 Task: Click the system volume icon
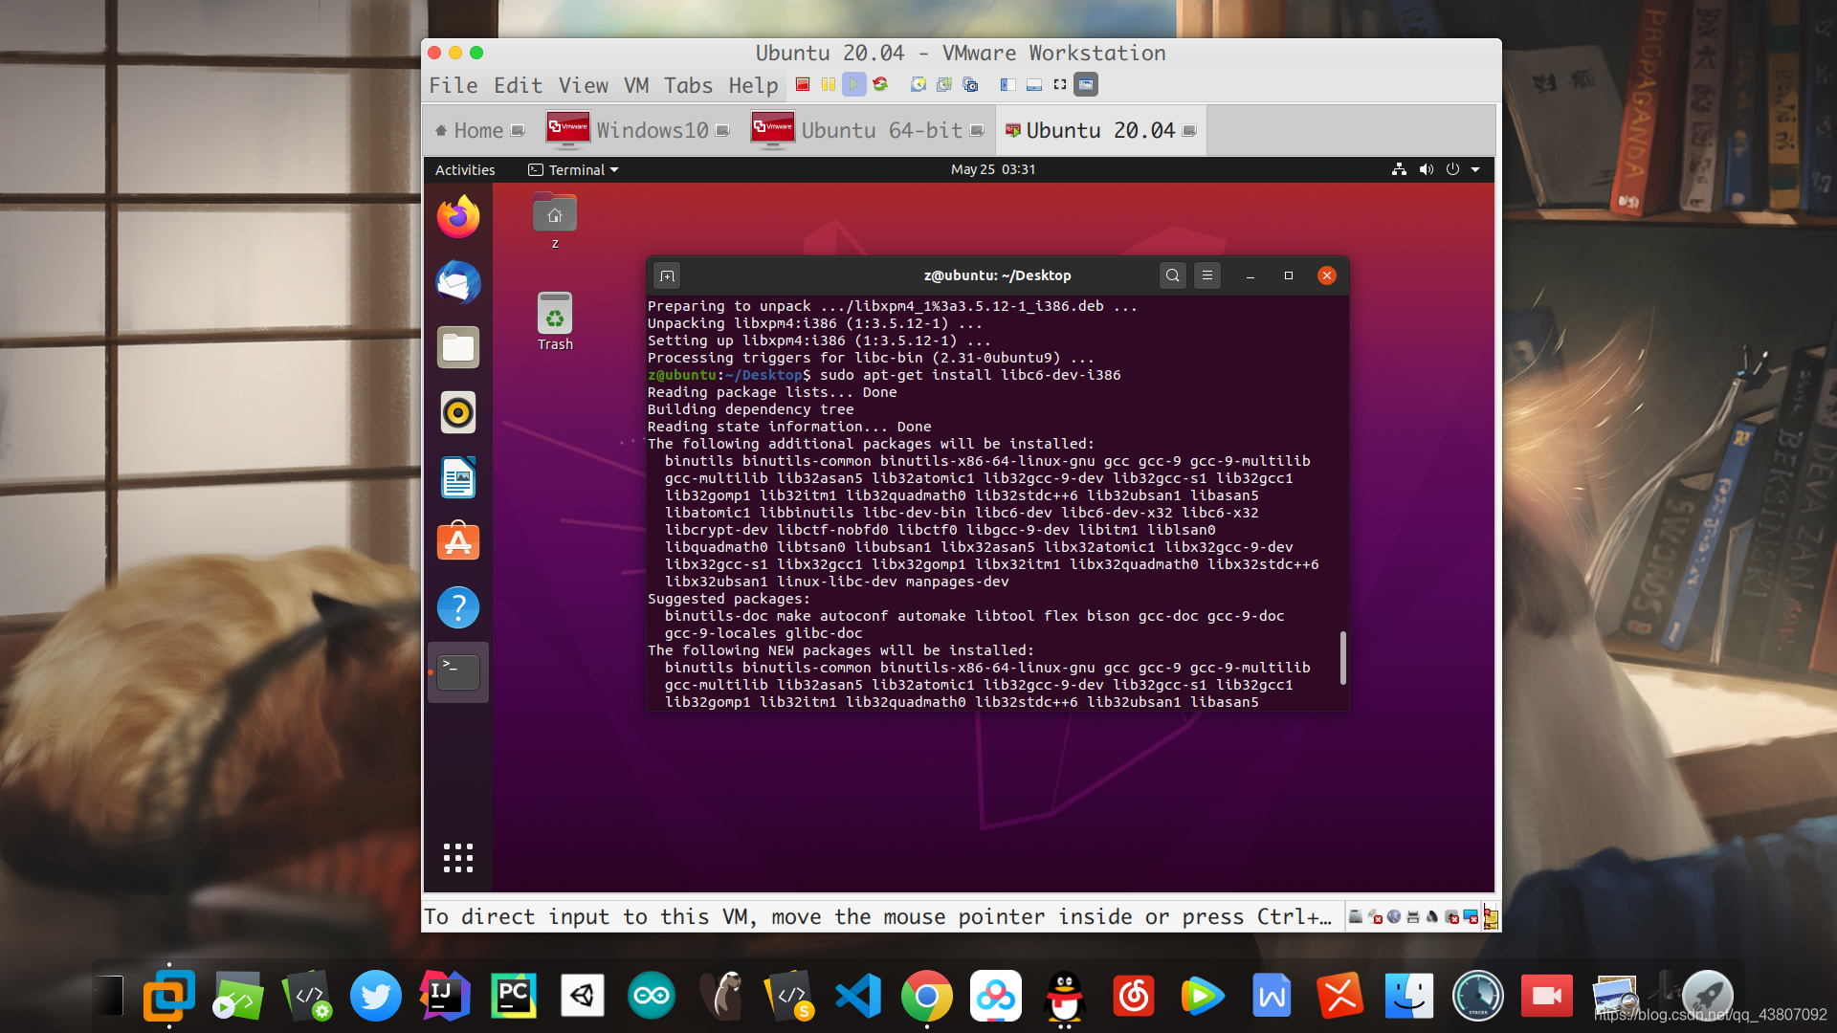click(1425, 169)
